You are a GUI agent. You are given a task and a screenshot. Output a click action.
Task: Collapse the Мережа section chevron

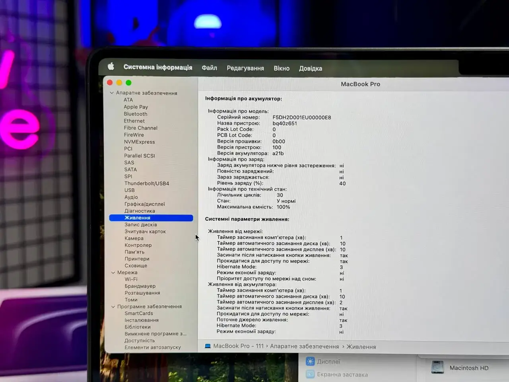coord(113,273)
